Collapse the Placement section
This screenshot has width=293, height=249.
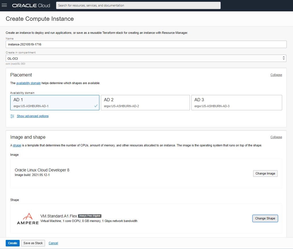coord(276,75)
